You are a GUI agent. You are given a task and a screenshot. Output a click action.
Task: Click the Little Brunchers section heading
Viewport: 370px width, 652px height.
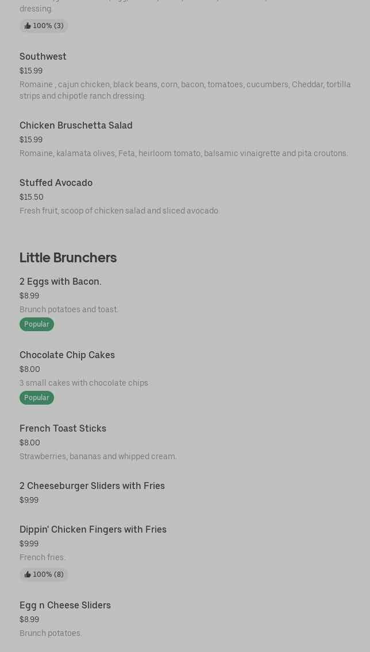(68, 257)
